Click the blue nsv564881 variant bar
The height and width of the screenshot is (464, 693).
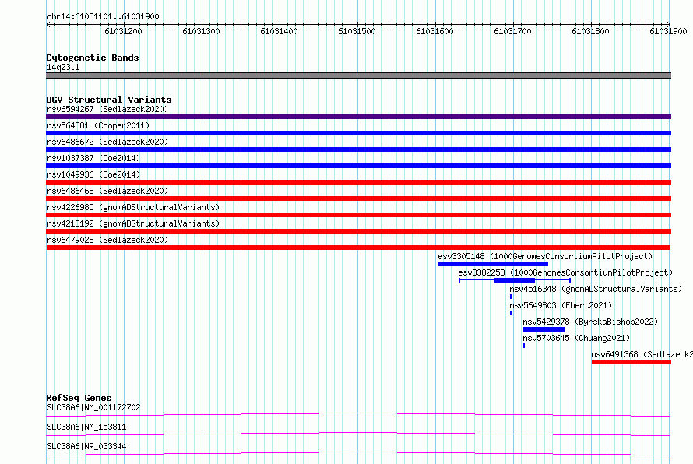[358, 133]
